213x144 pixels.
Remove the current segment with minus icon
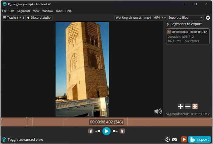188,107
